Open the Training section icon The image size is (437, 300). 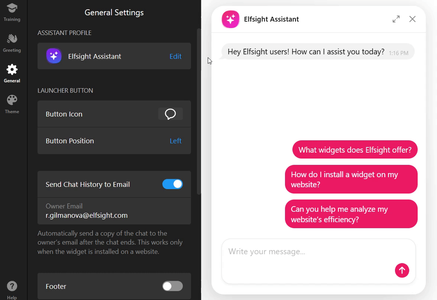pyautogui.click(x=12, y=8)
